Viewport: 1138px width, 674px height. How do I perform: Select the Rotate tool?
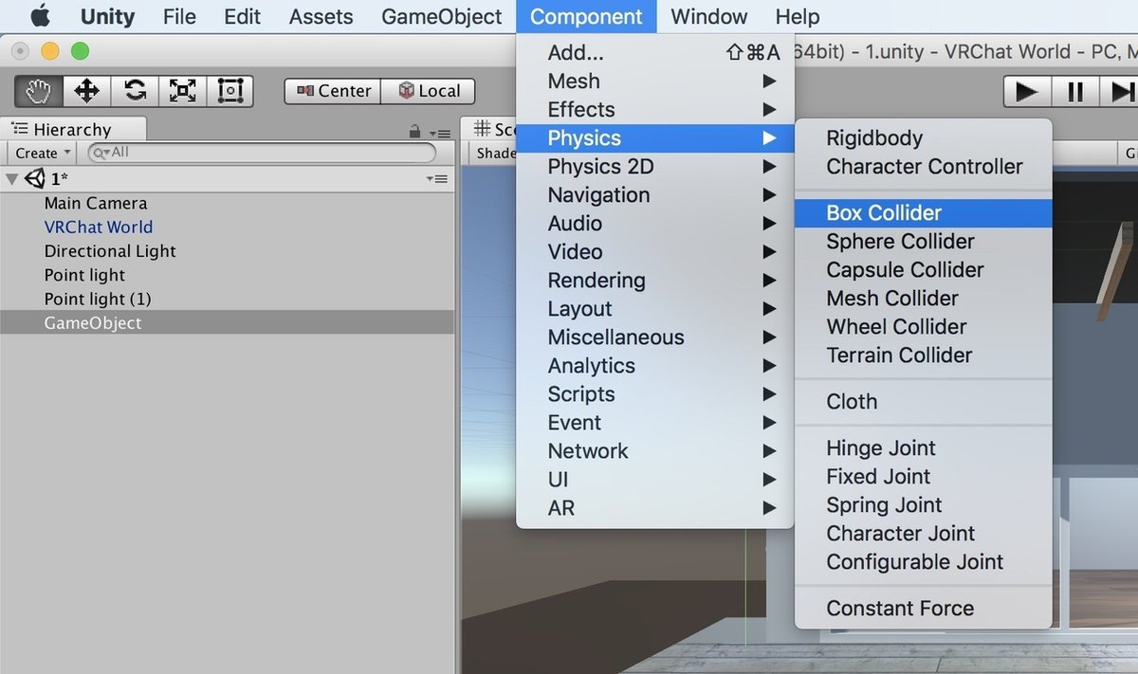(x=136, y=91)
